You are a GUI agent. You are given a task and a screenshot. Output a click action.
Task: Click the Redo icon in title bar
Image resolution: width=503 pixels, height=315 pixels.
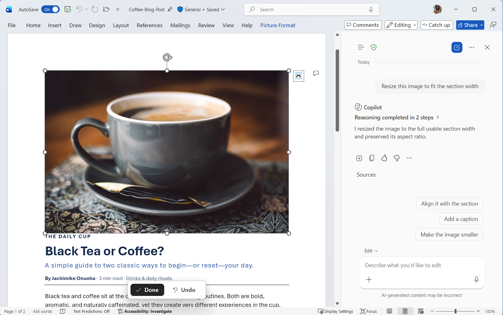point(95,9)
